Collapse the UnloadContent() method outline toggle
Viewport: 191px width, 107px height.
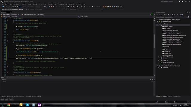point(7,73)
